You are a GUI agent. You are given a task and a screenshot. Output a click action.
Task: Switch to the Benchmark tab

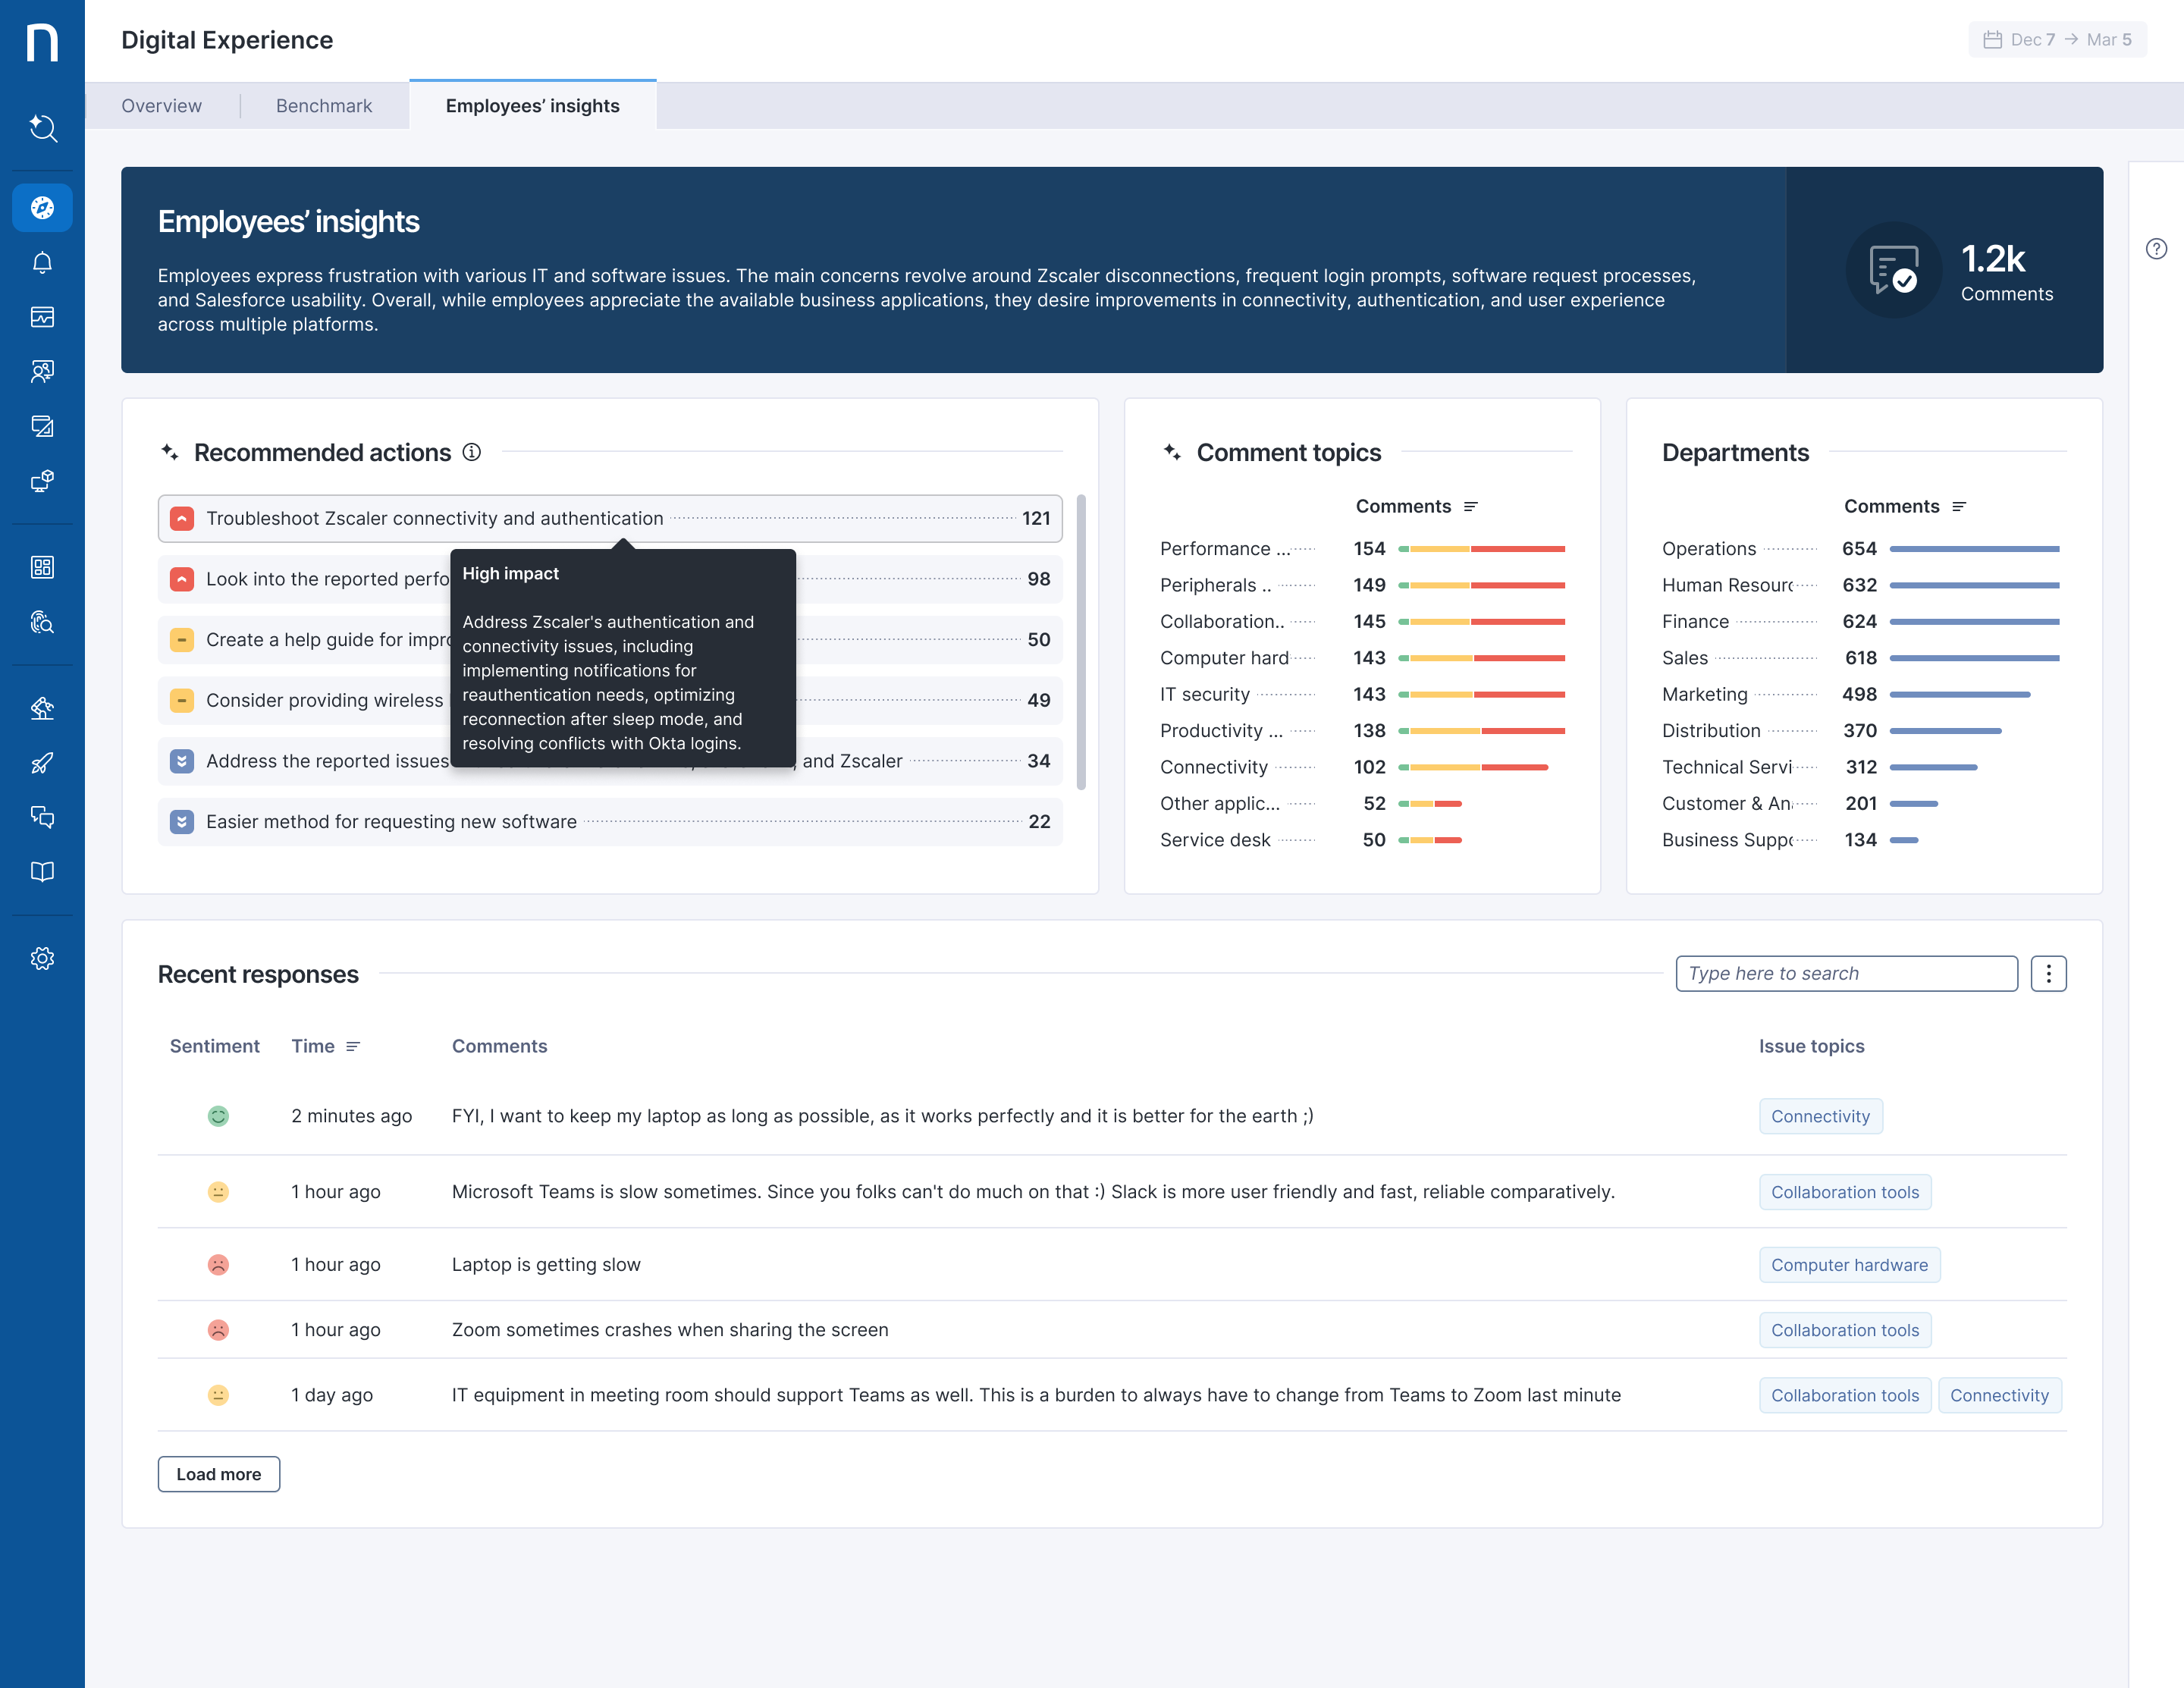(x=323, y=106)
